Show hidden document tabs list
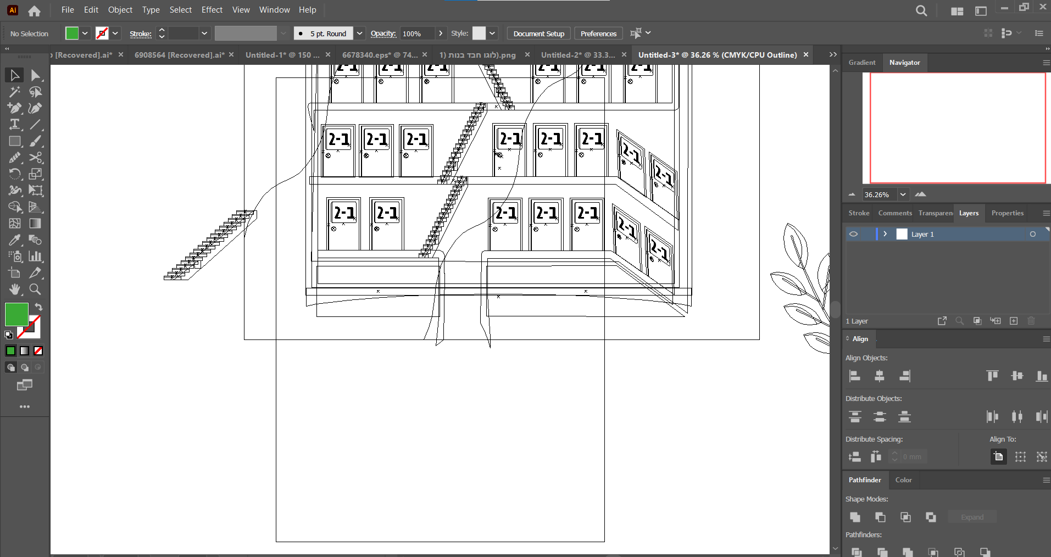This screenshot has height=557, width=1051. click(833, 54)
